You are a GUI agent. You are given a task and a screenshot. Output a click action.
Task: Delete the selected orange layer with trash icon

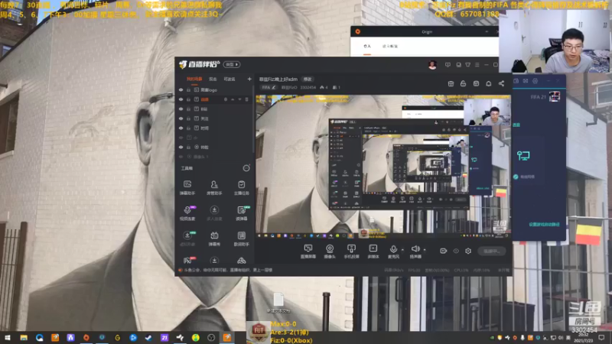246,99
